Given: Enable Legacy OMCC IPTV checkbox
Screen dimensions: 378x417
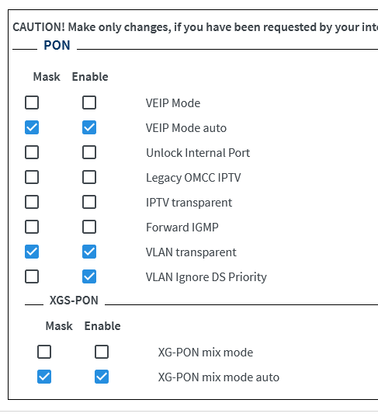Looking at the screenshot, I should [x=89, y=177].
